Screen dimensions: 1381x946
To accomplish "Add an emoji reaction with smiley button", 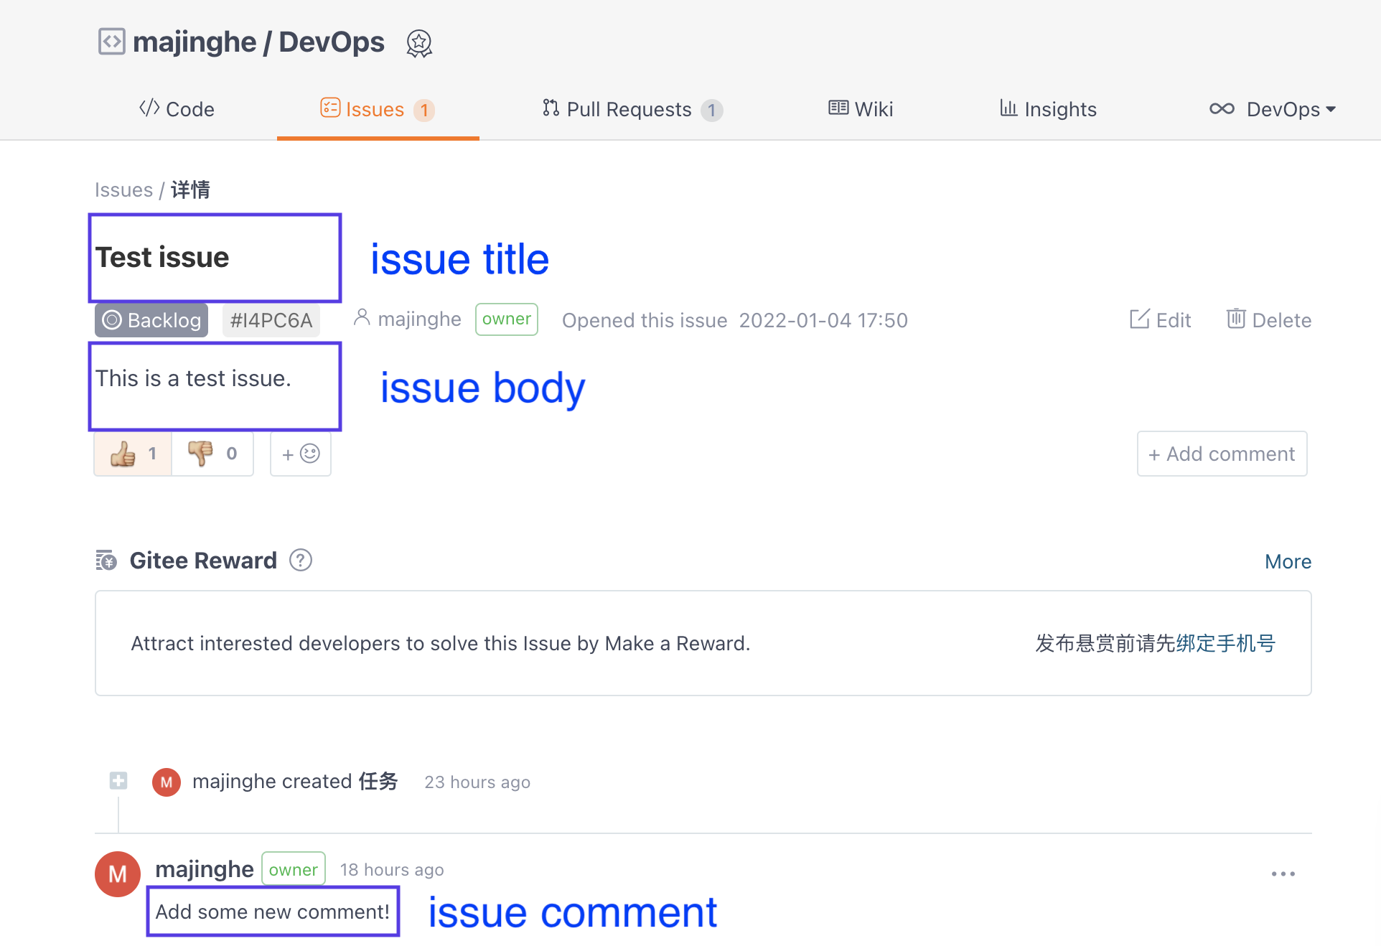I will [x=301, y=454].
